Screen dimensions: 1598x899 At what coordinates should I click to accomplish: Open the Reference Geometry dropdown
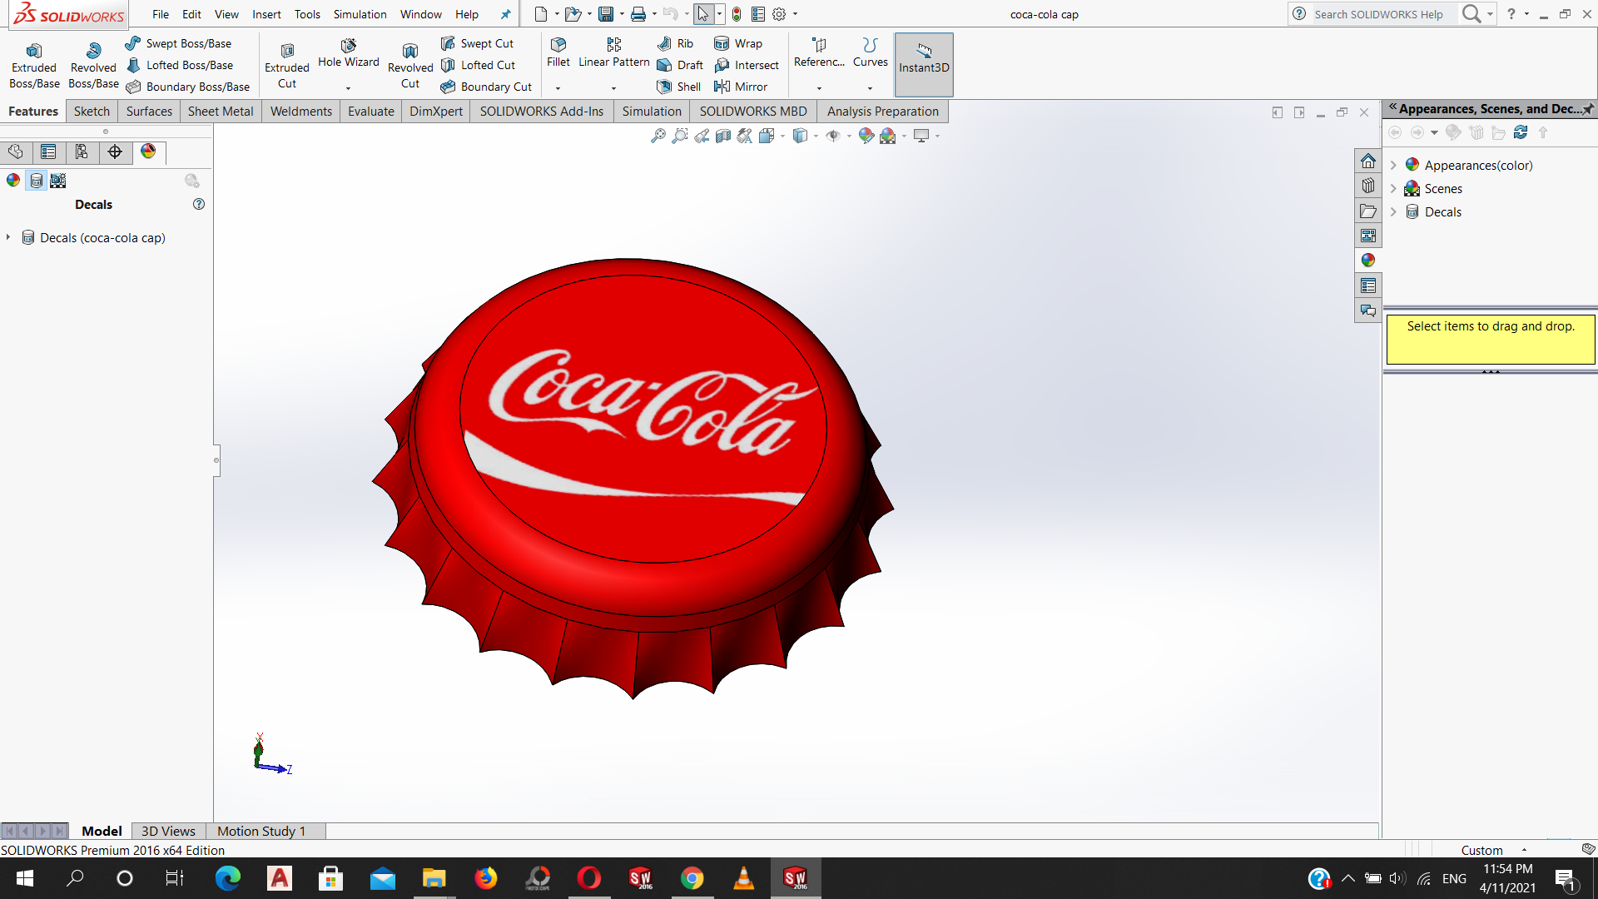pos(819,87)
